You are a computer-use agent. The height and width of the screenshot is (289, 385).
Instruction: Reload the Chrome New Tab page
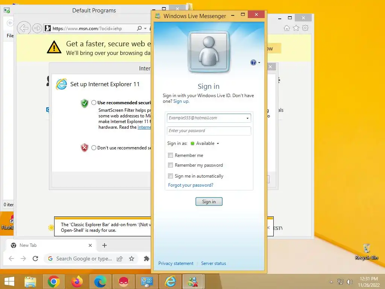coord(35,259)
